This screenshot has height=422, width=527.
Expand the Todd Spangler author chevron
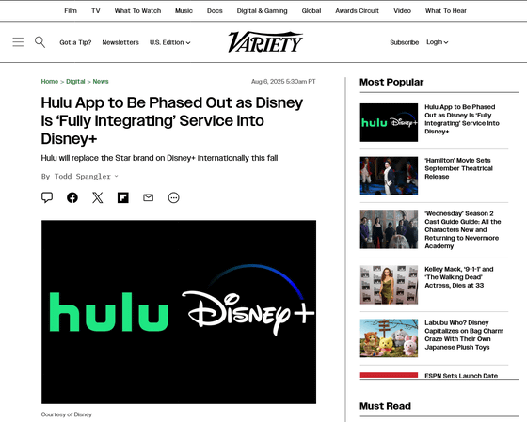[117, 176]
